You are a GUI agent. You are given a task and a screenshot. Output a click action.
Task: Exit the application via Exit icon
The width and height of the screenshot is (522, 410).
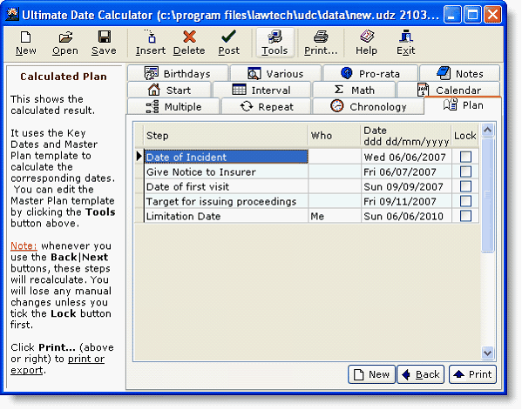click(406, 43)
